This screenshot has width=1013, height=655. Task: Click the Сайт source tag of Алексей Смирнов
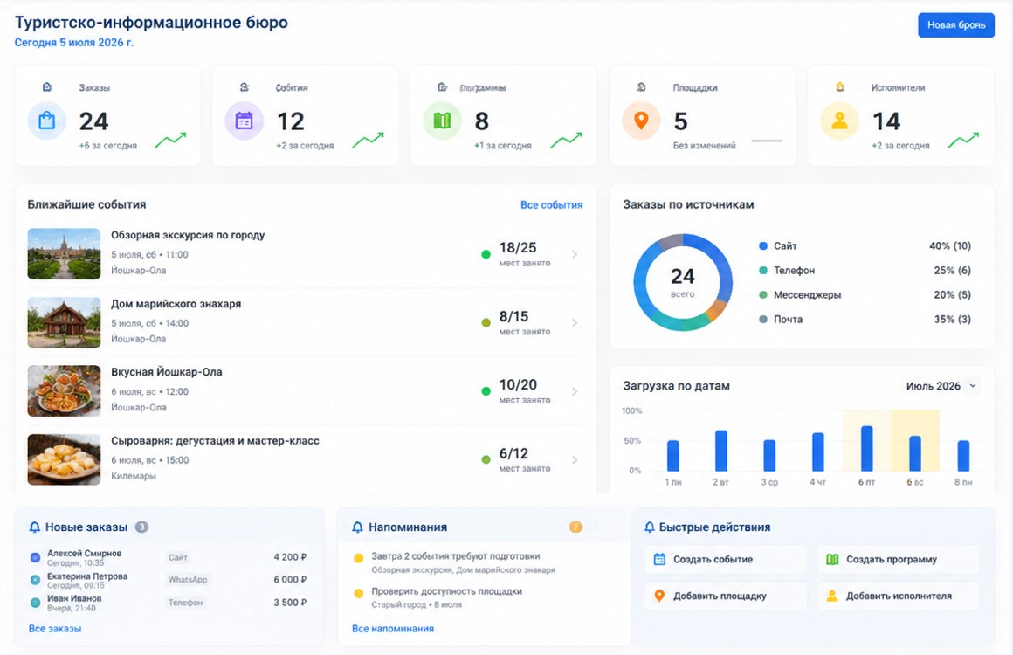tap(177, 557)
